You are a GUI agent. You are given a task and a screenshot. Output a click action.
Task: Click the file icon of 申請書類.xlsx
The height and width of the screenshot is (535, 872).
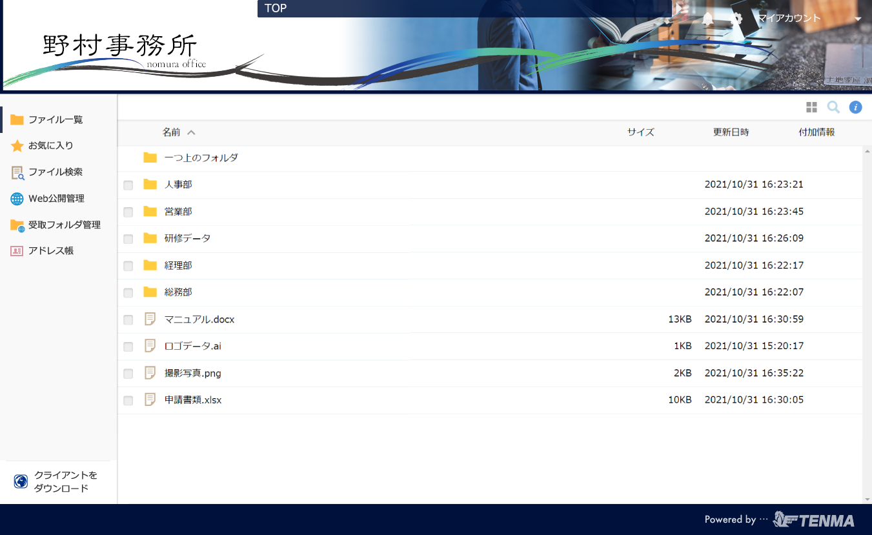pos(150,400)
